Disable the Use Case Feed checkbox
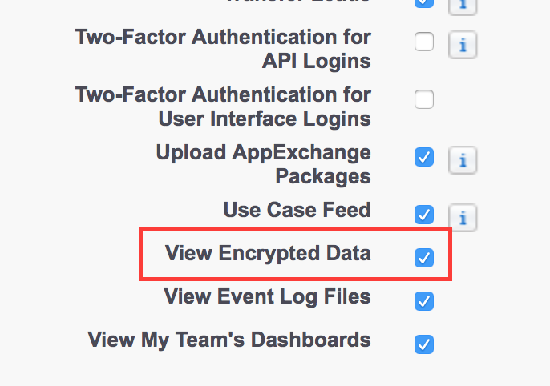550x386 pixels. [424, 215]
